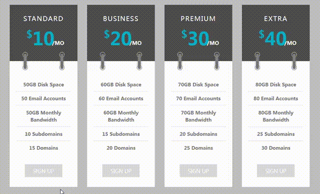
Task: Click the 30 Domains feature row
Action: pos(276,148)
